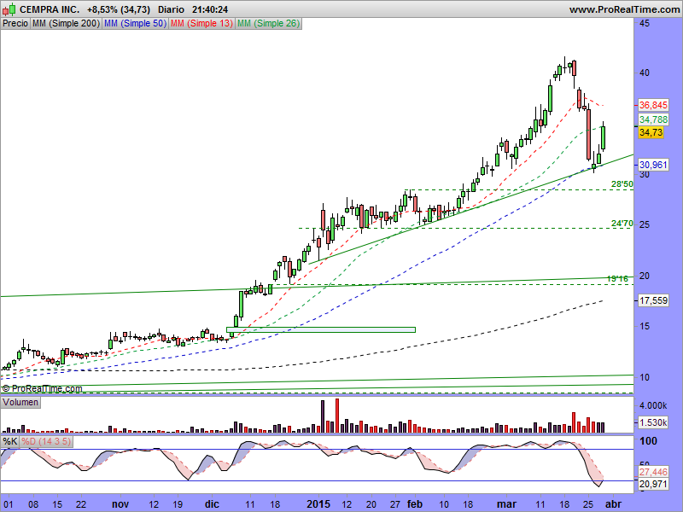Click the 24'70 support level label
This screenshot has width=683, height=512.
click(x=622, y=224)
